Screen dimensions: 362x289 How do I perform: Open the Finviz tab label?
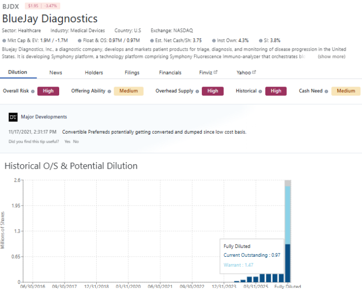click(206, 73)
